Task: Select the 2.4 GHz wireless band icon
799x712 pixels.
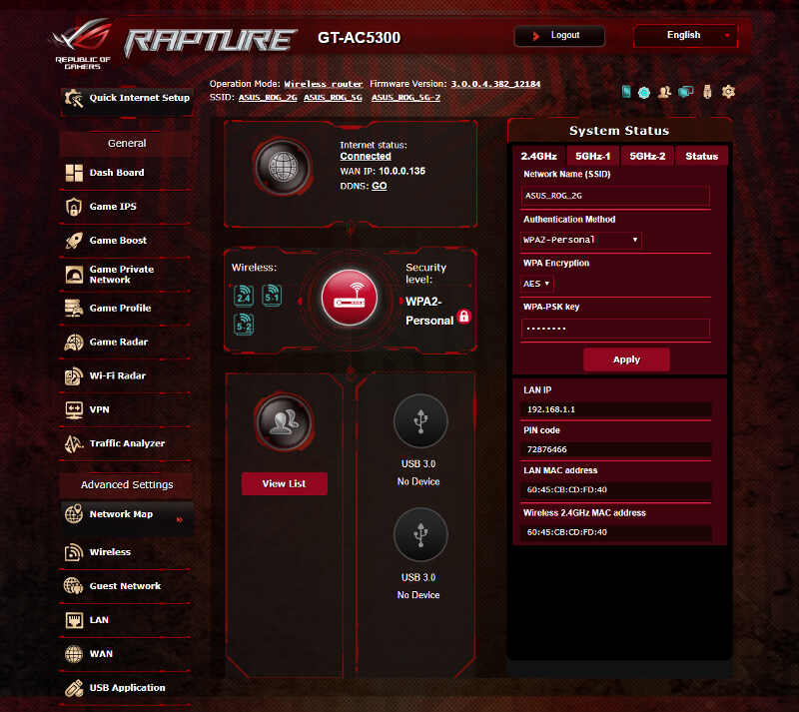Action: [244, 296]
